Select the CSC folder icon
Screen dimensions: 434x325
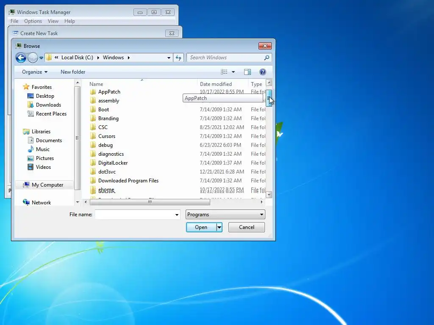93,127
